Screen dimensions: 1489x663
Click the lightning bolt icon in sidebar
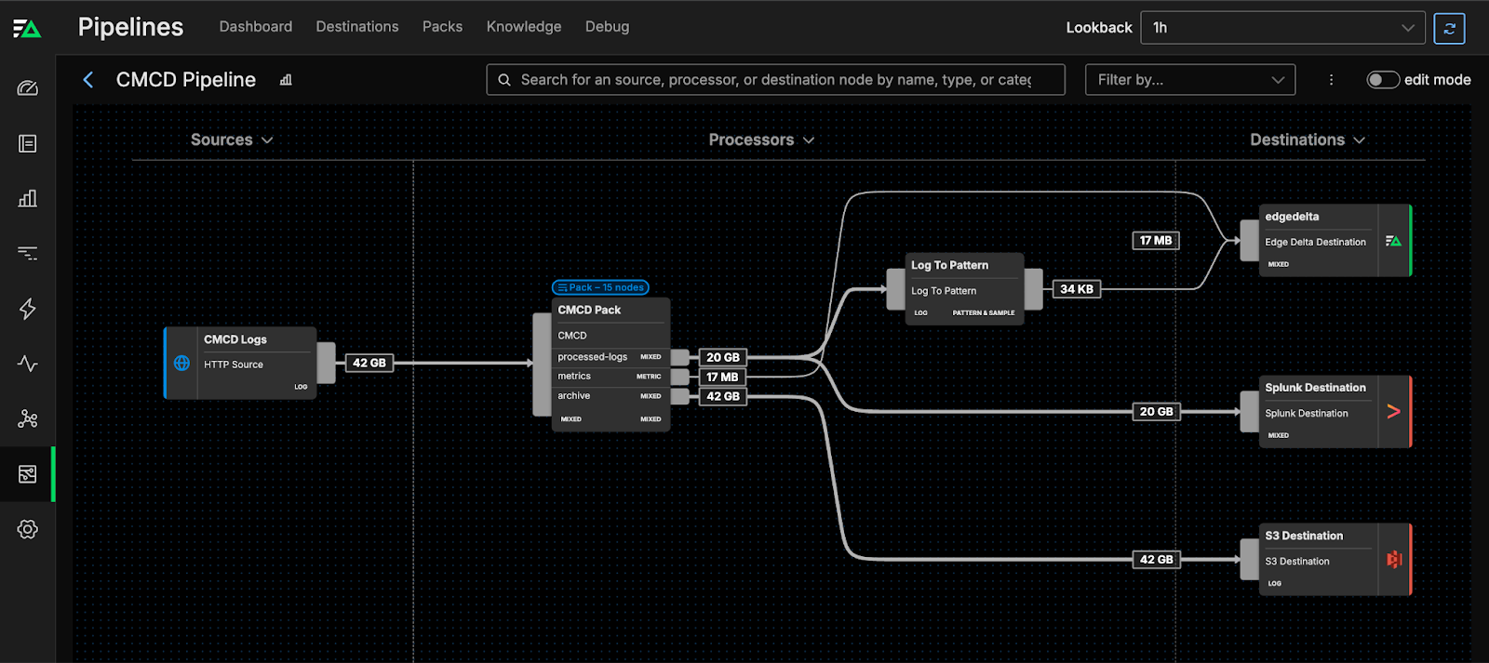(x=28, y=309)
